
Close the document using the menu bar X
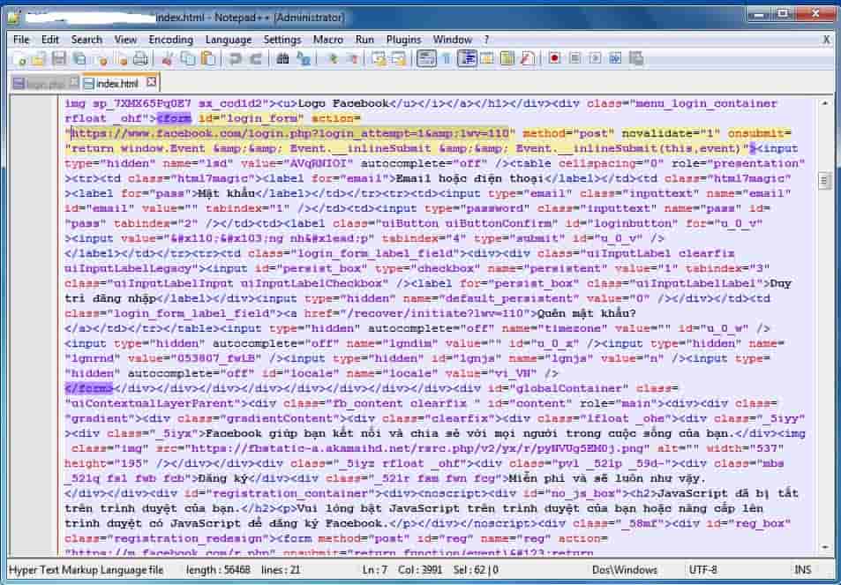pos(827,39)
